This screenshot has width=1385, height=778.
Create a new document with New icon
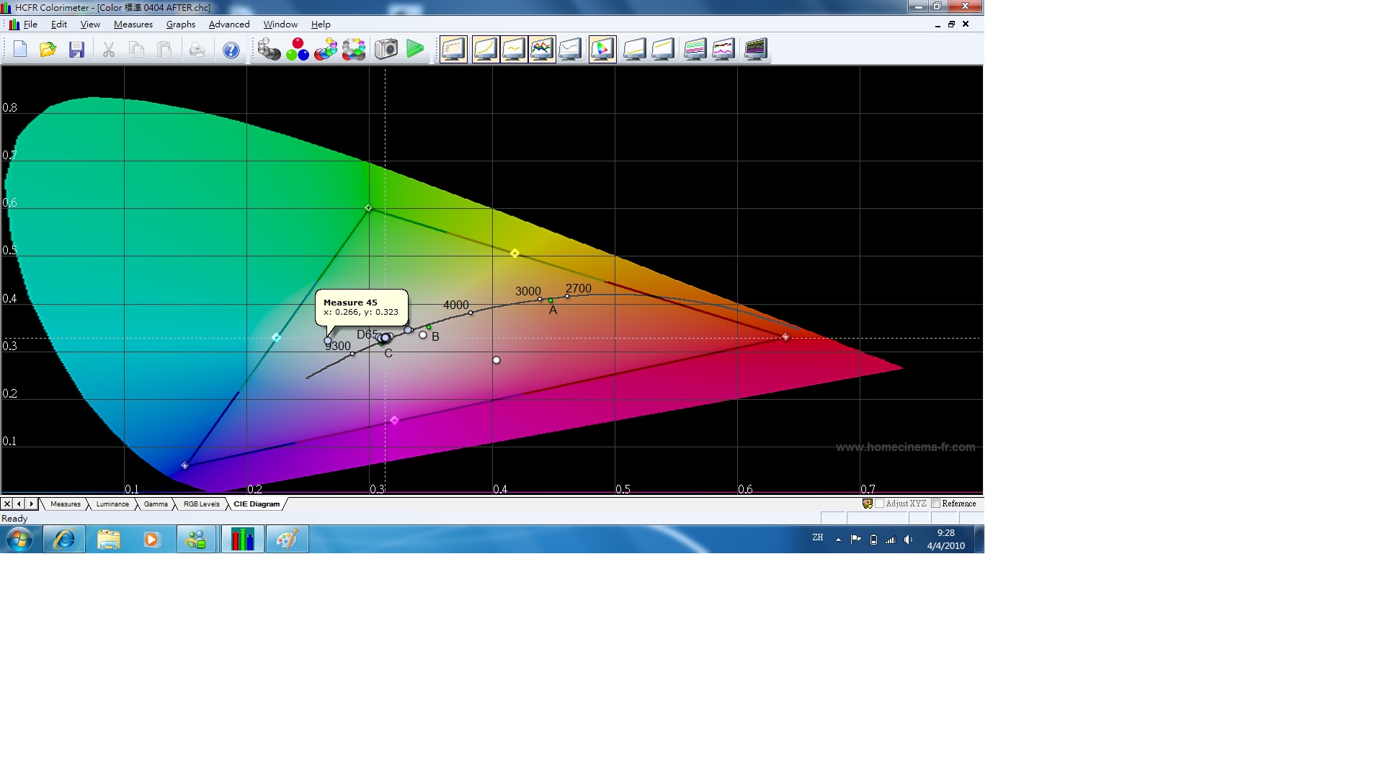pyautogui.click(x=20, y=50)
